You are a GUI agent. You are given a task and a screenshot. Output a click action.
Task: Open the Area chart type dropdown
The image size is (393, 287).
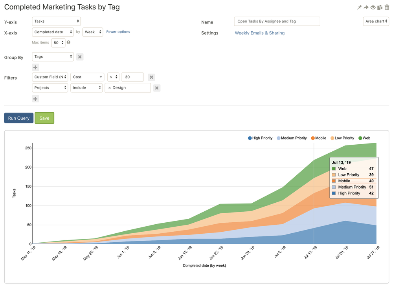(376, 21)
